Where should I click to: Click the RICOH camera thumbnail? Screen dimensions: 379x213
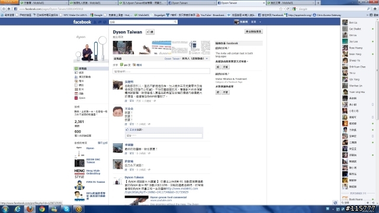point(79,163)
